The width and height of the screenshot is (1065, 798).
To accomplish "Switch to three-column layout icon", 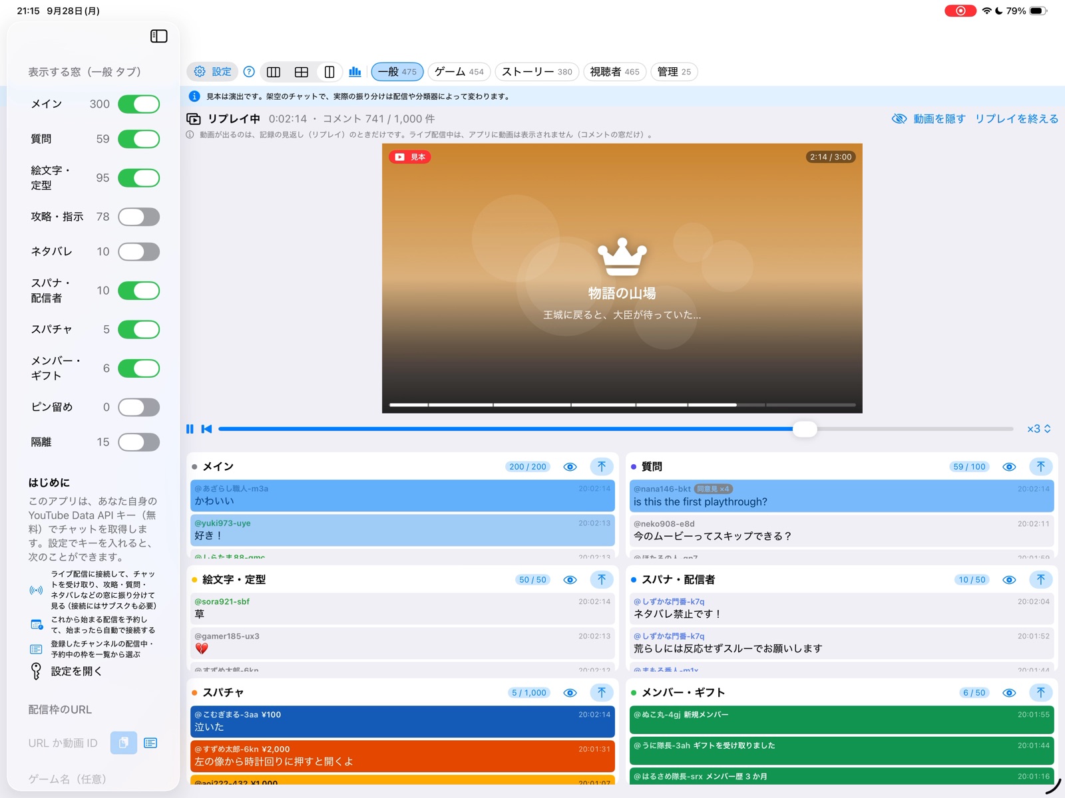I will point(274,72).
